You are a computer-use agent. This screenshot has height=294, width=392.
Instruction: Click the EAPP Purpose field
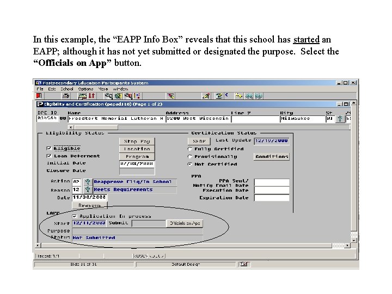click(x=138, y=231)
